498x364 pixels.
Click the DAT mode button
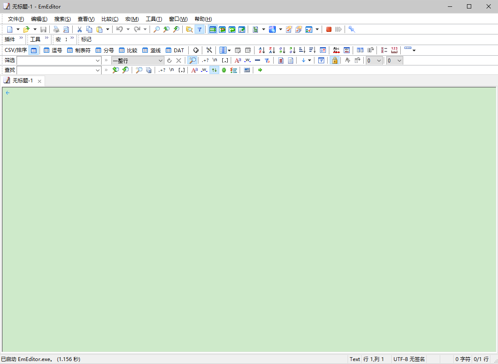(175, 50)
